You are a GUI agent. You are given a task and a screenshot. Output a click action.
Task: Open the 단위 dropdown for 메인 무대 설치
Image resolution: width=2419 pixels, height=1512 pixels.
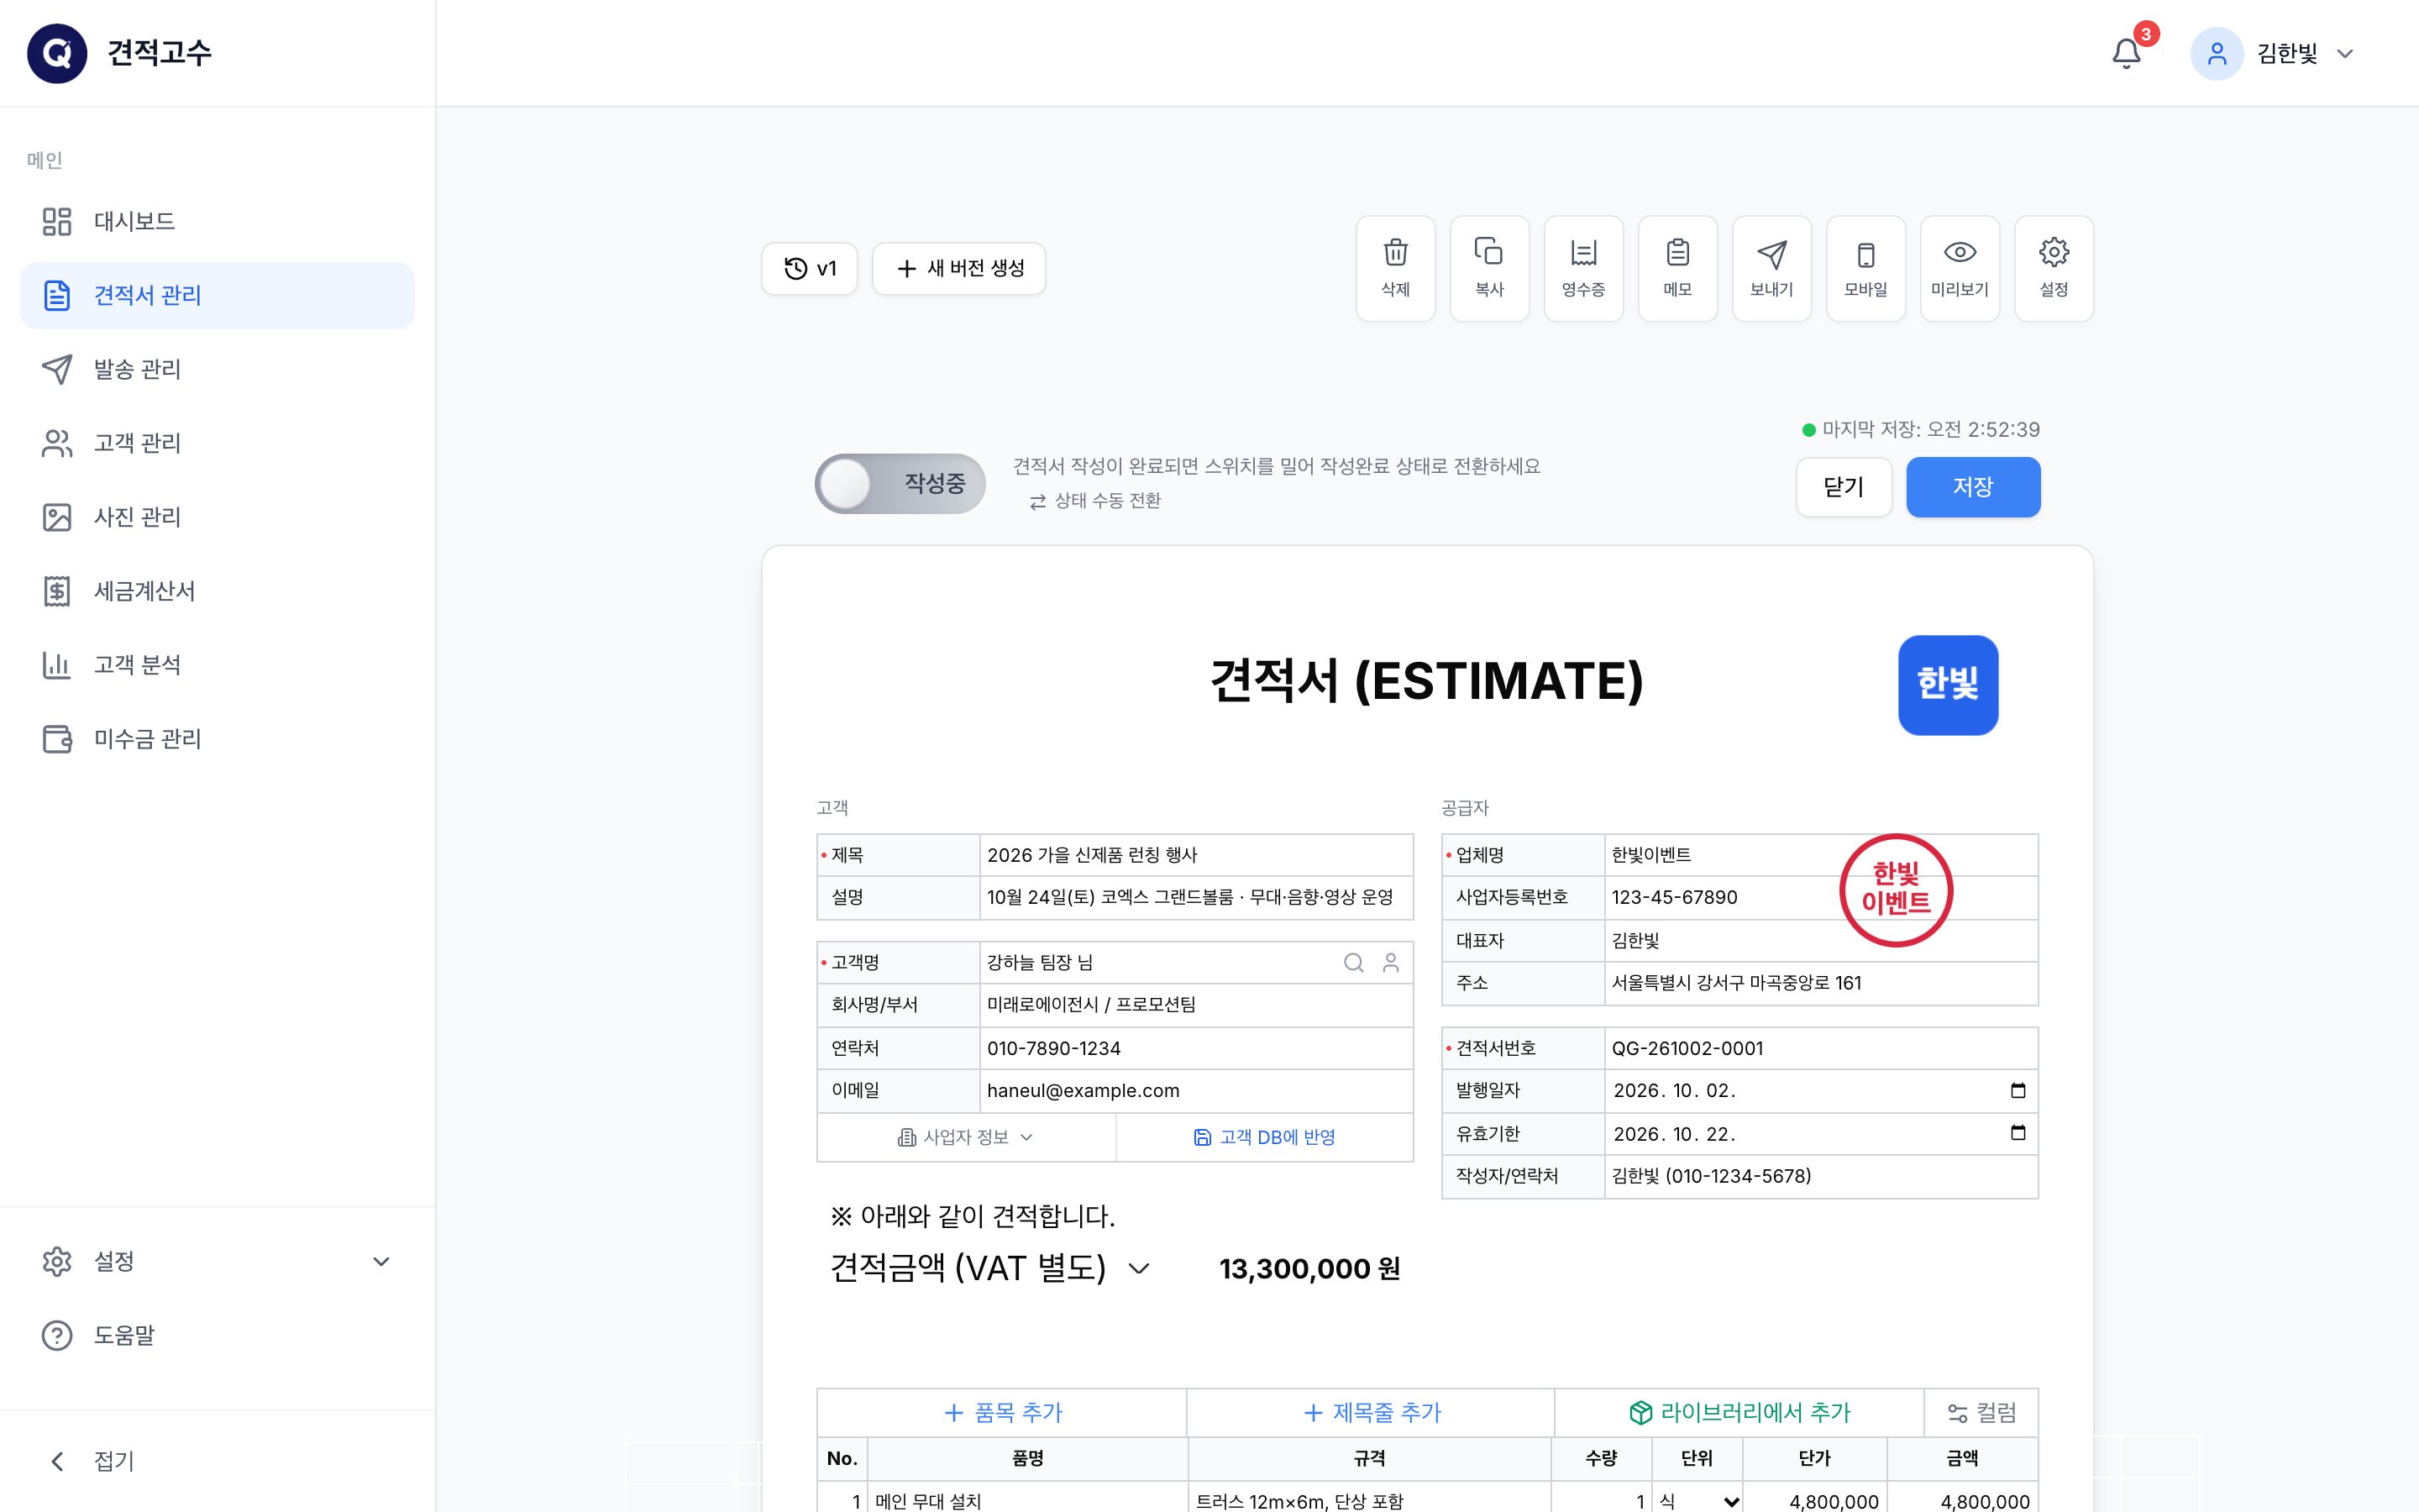point(1697,1501)
